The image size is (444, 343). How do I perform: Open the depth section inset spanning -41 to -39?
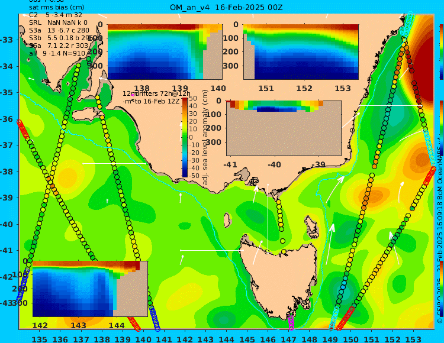(284, 128)
